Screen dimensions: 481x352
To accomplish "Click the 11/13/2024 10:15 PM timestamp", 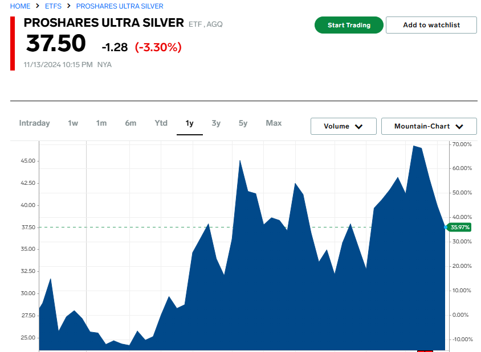I will (x=58, y=65).
